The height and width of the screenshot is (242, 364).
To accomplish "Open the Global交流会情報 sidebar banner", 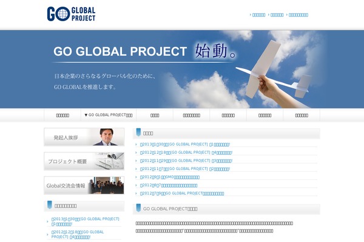I will (x=84, y=185).
